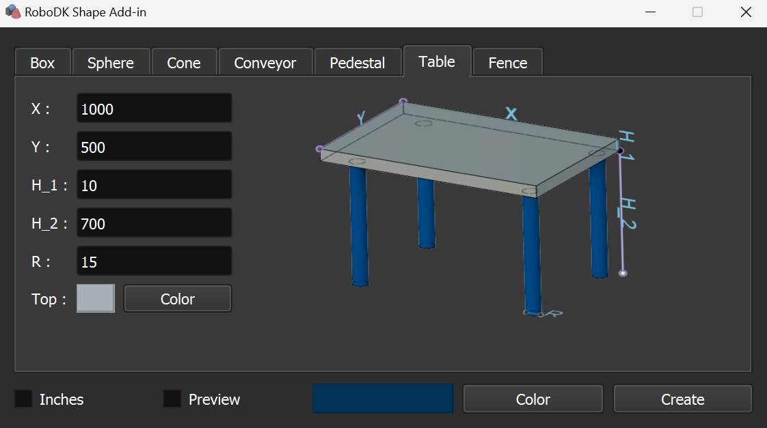
Task: Select the active Table tab
Action: point(437,61)
